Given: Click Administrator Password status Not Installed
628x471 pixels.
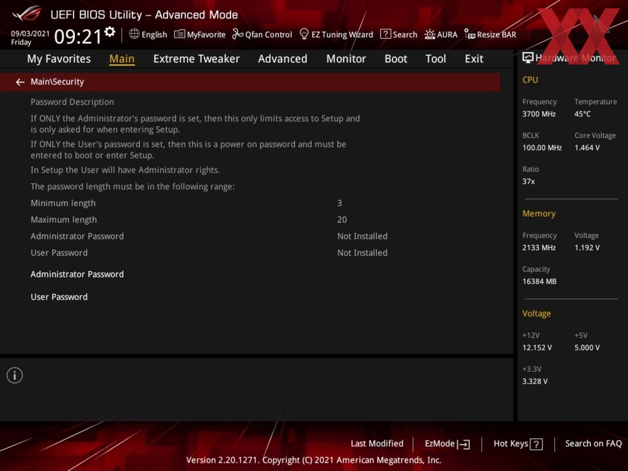Looking at the screenshot, I should point(362,236).
